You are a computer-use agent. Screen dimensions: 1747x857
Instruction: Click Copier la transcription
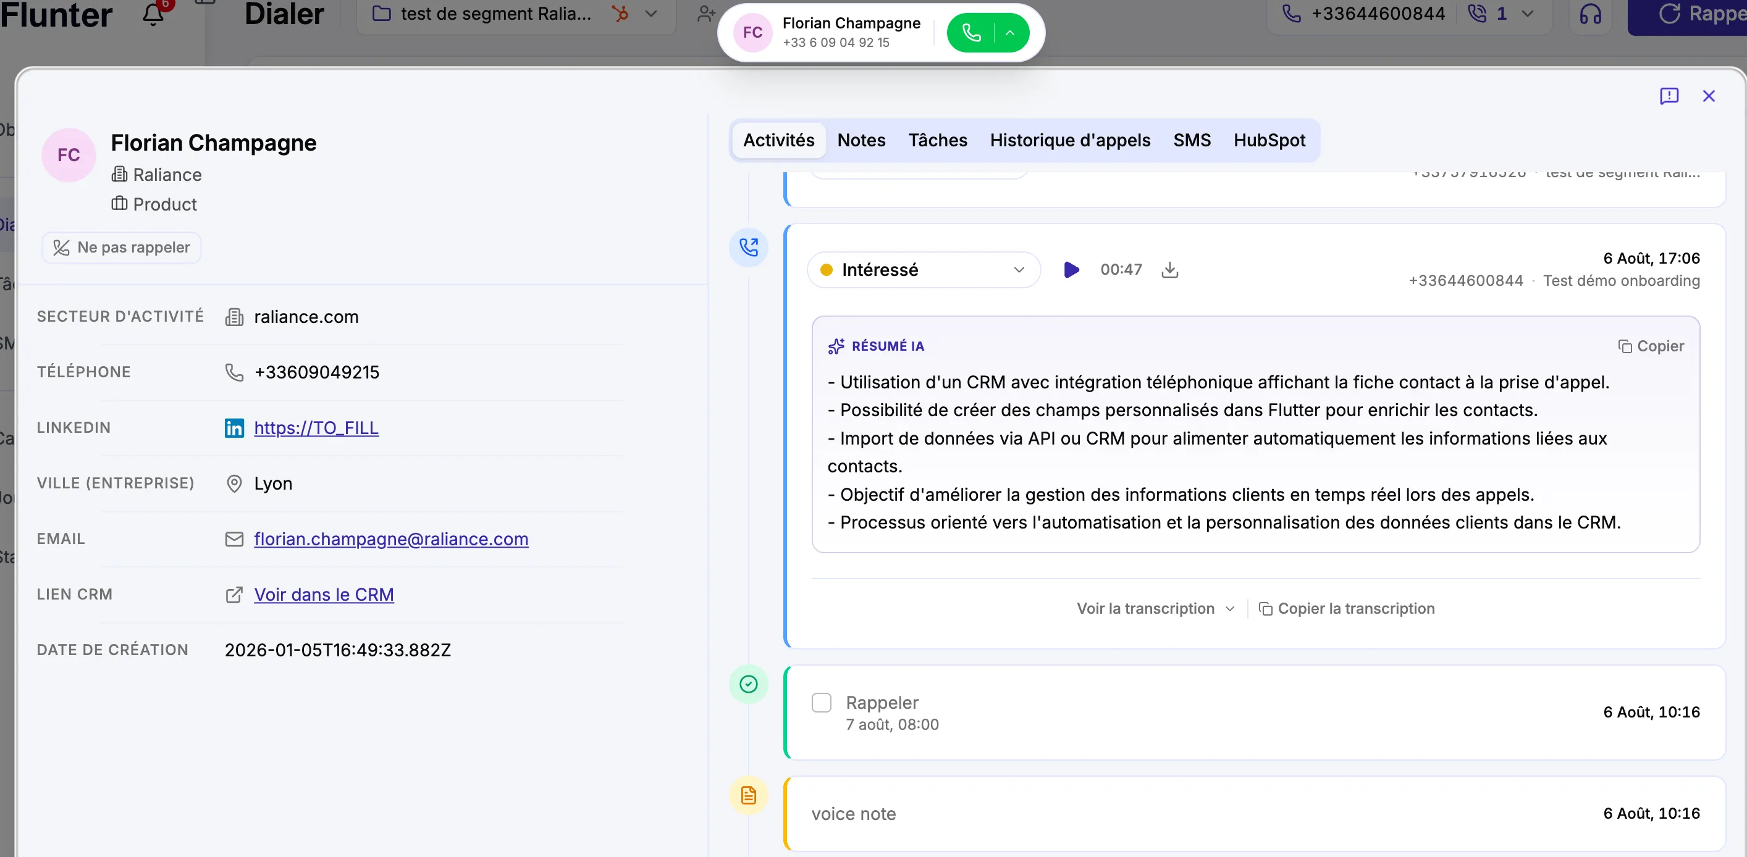point(1347,608)
